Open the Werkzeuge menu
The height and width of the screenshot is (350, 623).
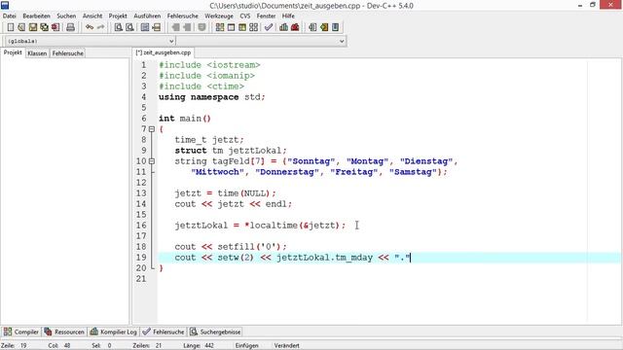click(x=219, y=16)
